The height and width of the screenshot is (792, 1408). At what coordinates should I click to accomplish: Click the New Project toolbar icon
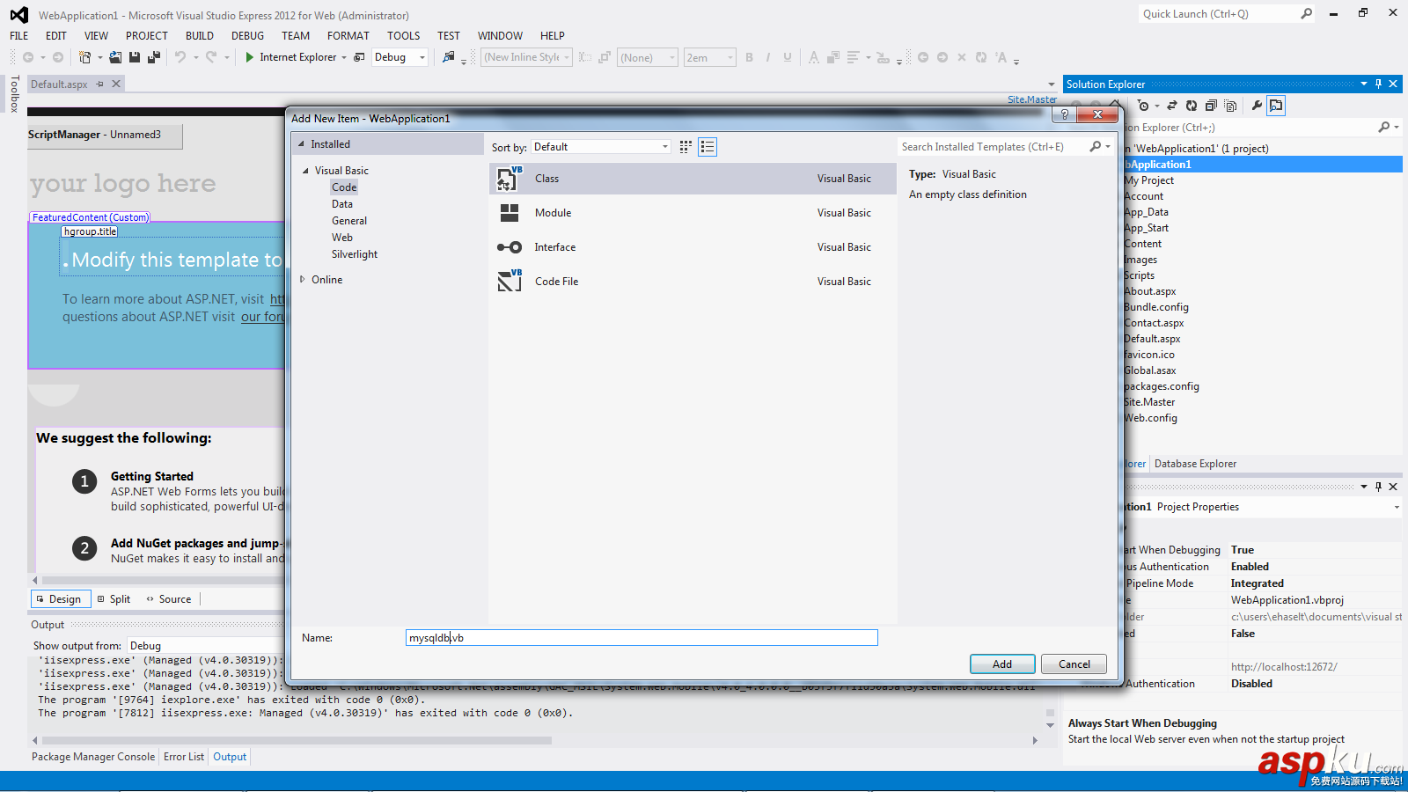84,57
